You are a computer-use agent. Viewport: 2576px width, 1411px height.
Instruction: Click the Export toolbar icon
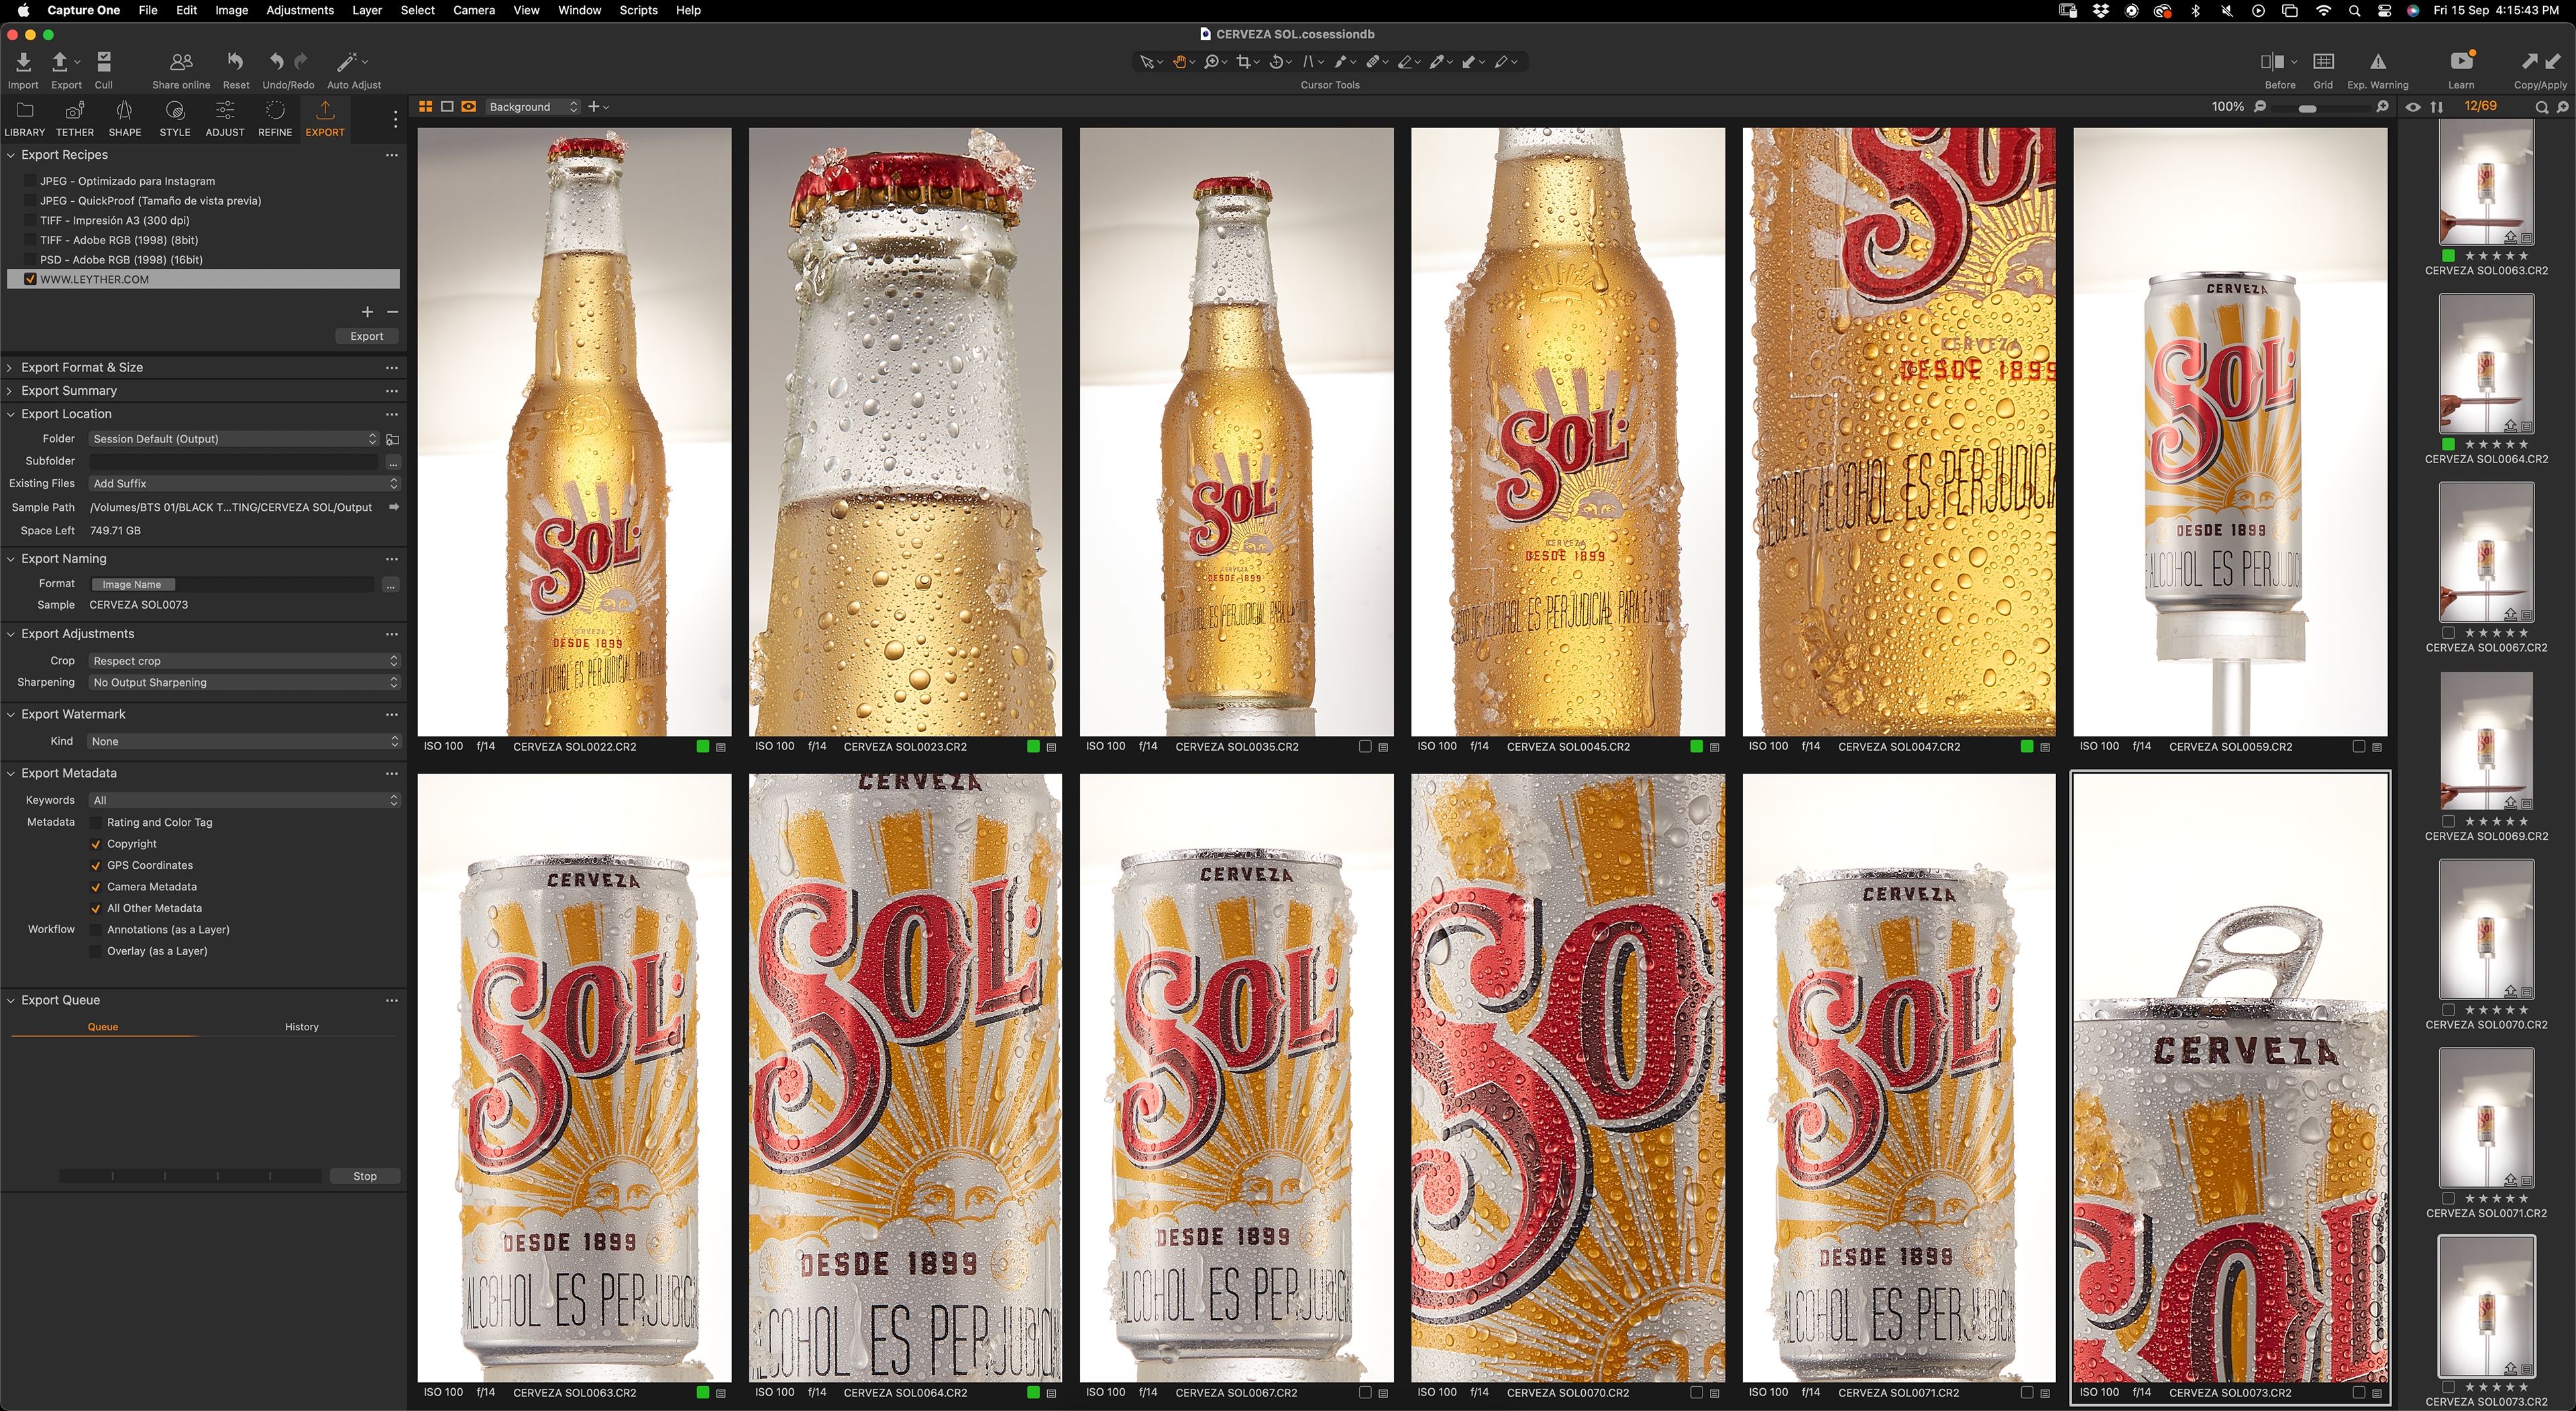point(60,63)
